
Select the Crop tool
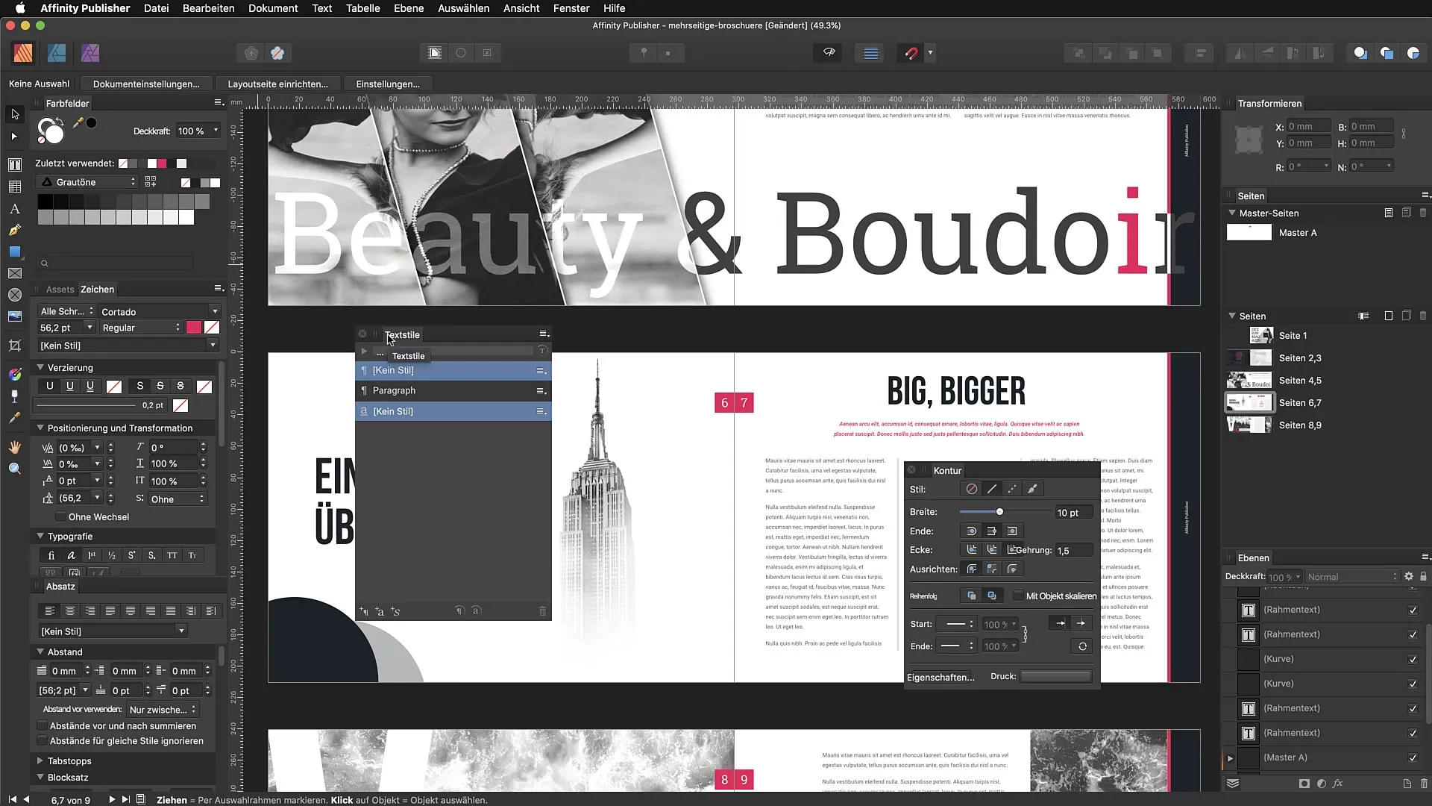[15, 346]
